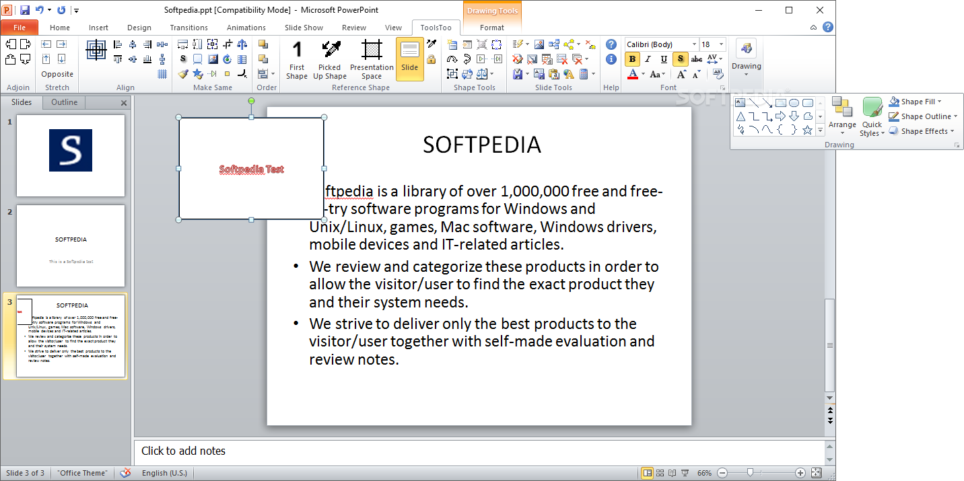Open the Format tab under Drawing Tools
964x481 pixels.
pos(492,28)
